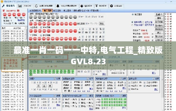The image size is (176, 111).
Task: Toggle 启用 checkbox in 和值 filter panel
Action: pyautogui.click(x=55, y=79)
